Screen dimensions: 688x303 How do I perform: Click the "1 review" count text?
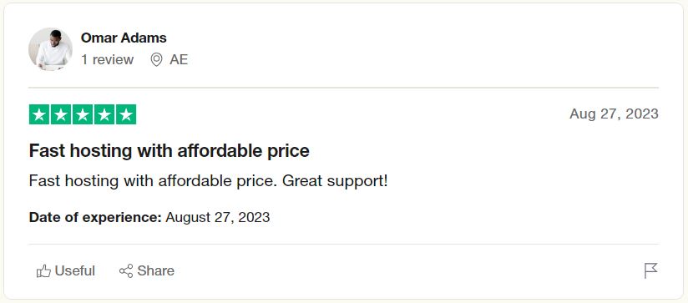point(107,59)
